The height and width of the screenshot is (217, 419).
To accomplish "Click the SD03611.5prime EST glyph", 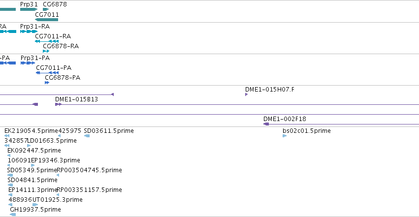I will tap(87, 136).
